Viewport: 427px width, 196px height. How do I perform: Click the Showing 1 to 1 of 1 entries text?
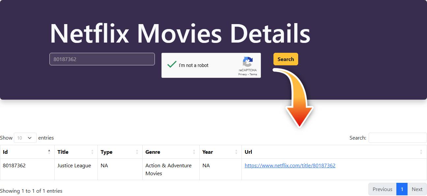[x=31, y=191]
